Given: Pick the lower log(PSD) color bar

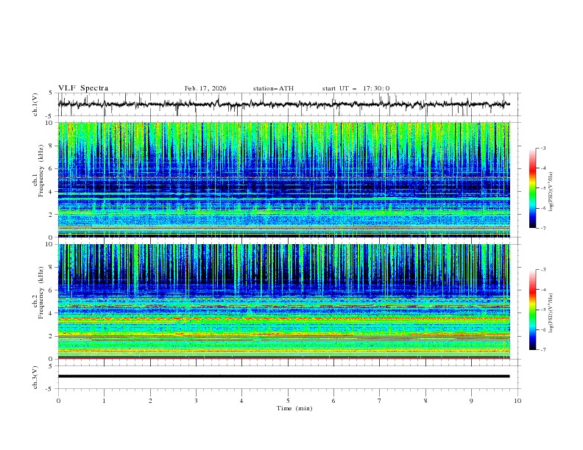Looking at the screenshot, I should point(533,310).
